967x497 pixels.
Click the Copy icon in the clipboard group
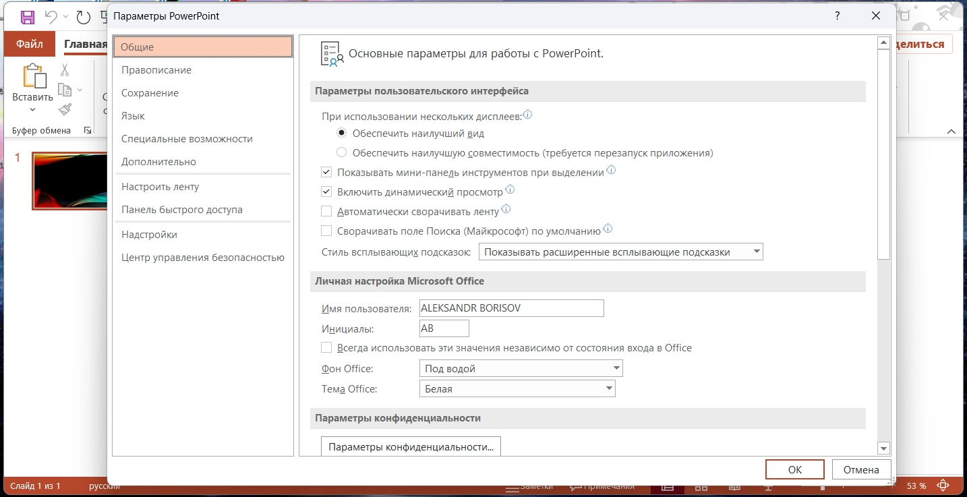point(65,90)
